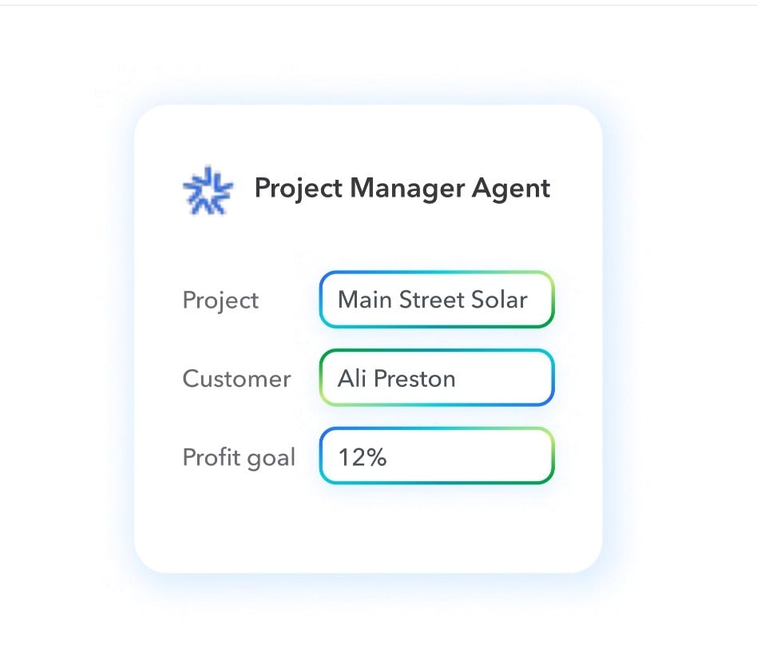The image size is (757, 657).
Task: Click the name Preston in Customer field
Action: tap(415, 378)
